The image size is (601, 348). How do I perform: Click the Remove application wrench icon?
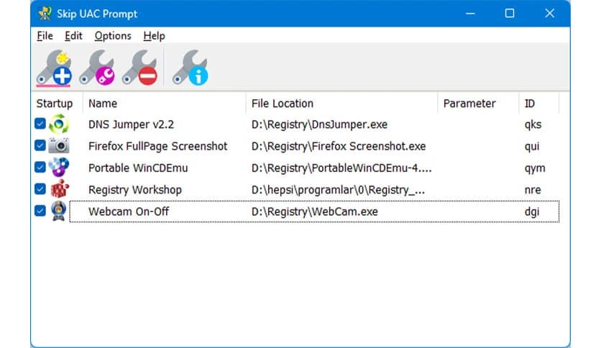(x=140, y=67)
